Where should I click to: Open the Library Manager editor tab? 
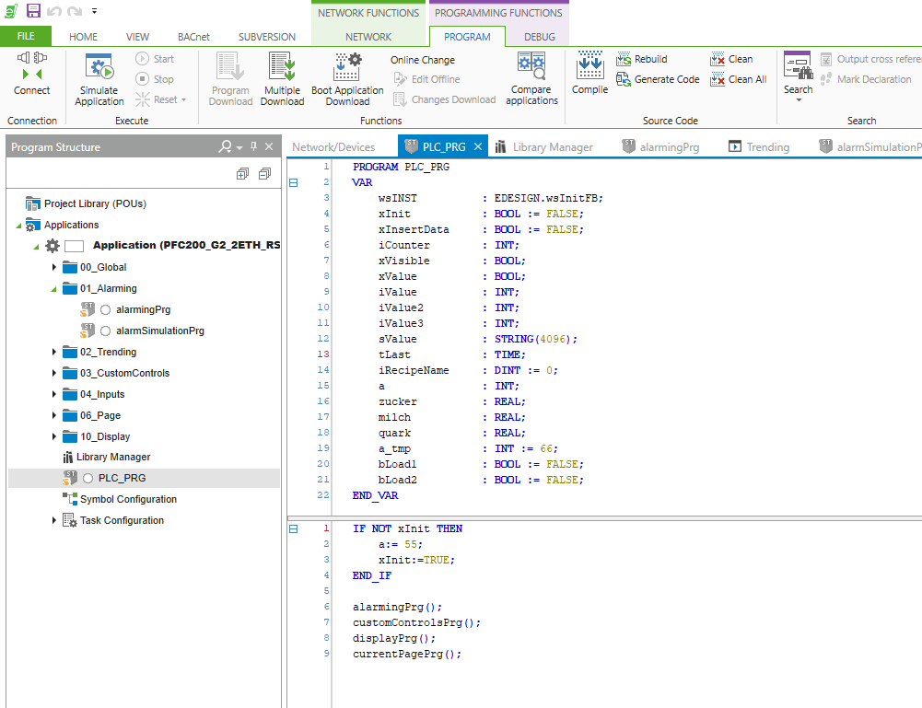[552, 147]
